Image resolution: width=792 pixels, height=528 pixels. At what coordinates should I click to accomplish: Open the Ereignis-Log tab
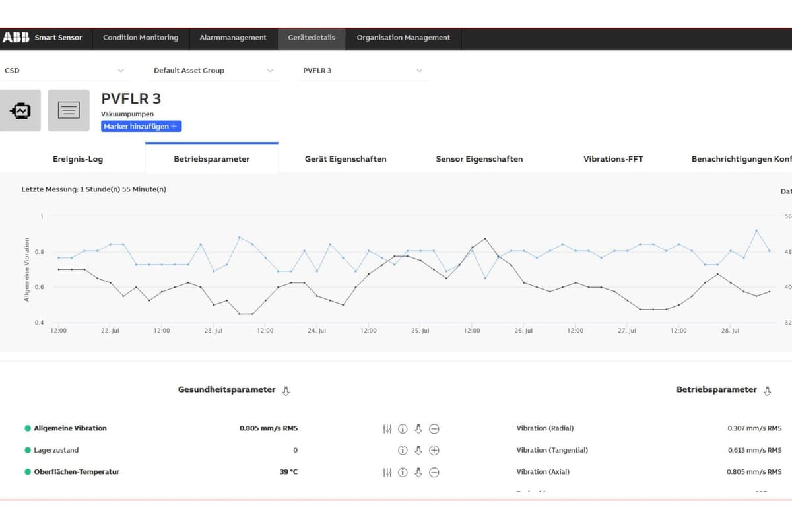78,159
